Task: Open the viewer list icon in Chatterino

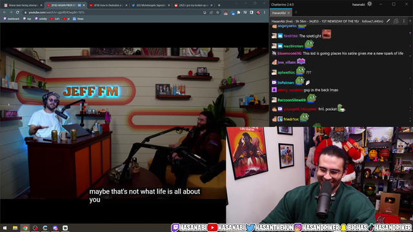Action: (396, 21)
